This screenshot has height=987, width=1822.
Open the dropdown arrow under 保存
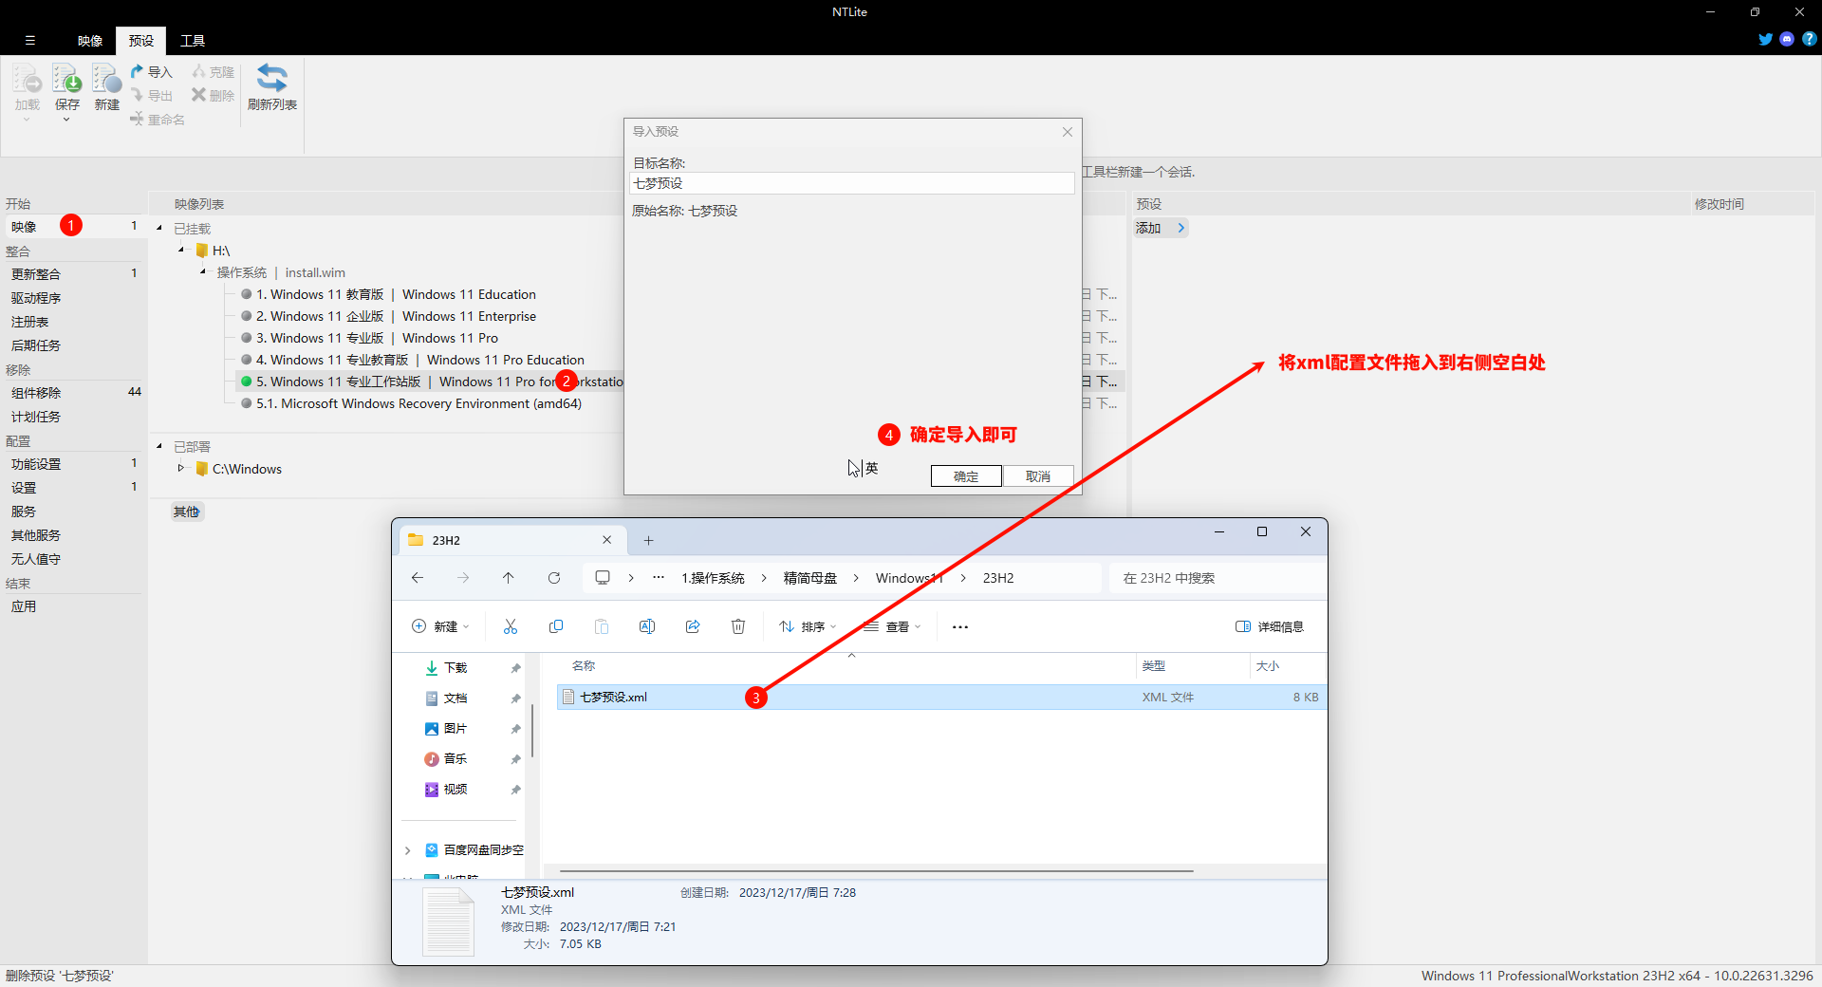(x=66, y=120)
